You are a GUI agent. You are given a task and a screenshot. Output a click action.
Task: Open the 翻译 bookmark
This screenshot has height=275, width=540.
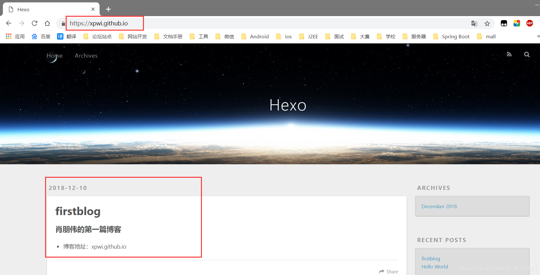tap(67, 36)
